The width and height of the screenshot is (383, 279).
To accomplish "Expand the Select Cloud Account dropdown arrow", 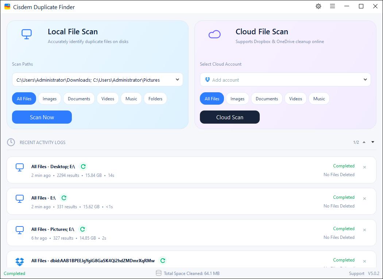I will pyautogui.click(x=365, y=80).
